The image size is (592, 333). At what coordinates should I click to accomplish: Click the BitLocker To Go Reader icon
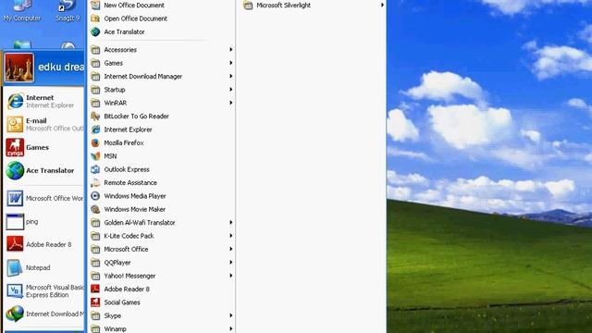95,117
